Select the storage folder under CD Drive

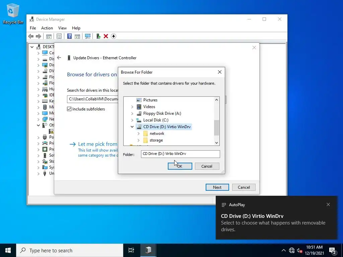click(x=156, y=140)
